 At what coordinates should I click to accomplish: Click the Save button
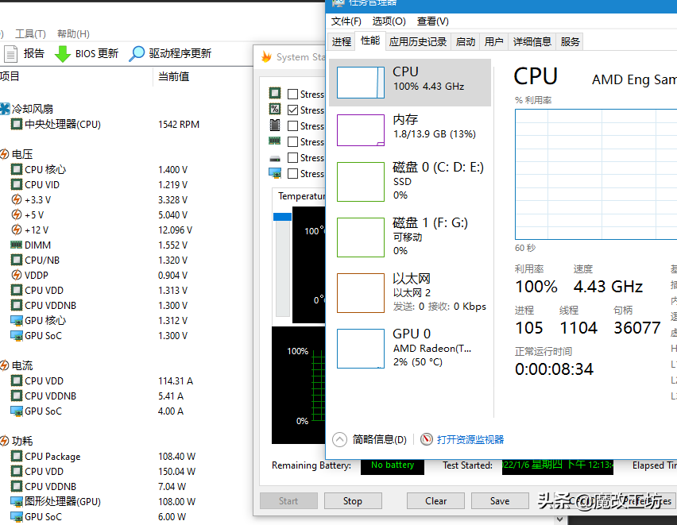click(x=500, y=501)
